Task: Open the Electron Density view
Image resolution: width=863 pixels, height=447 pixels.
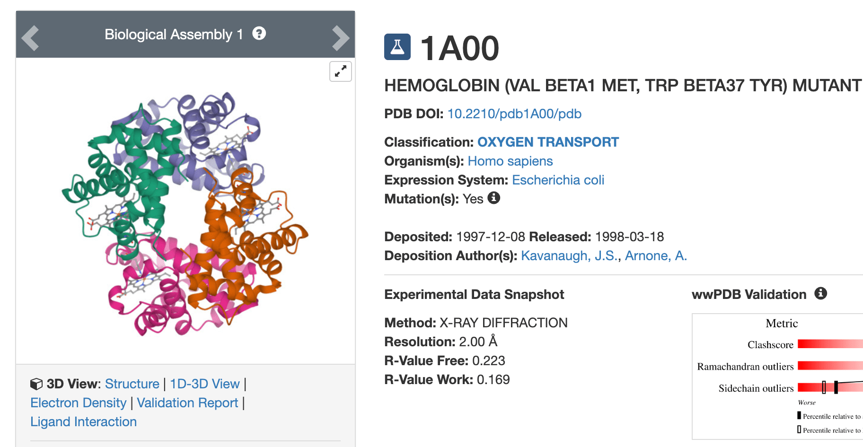Action: [79, 403]
